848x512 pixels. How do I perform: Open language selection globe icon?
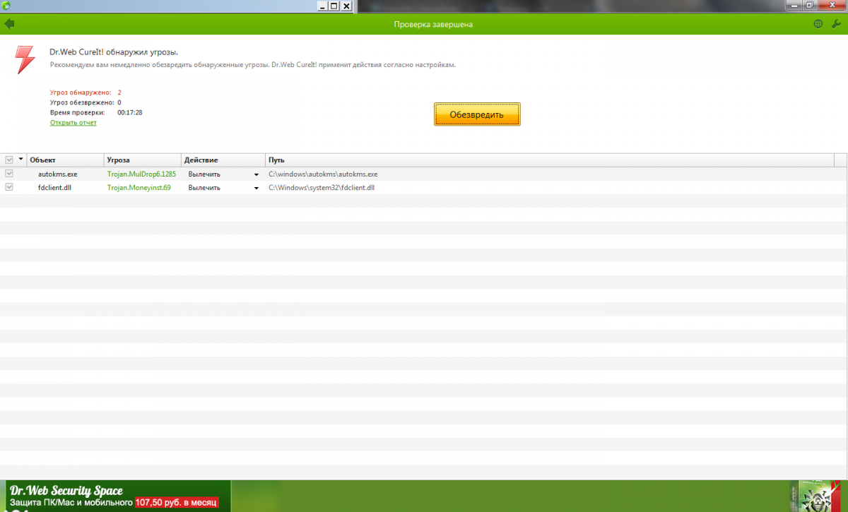(818, 24)
